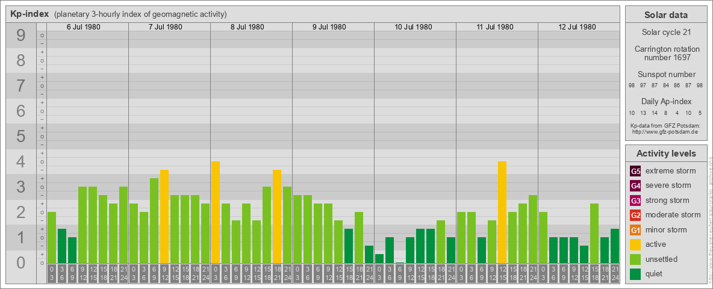
Task: Click the '12 Jul 1980' date header
Action: tap(576, 27)
